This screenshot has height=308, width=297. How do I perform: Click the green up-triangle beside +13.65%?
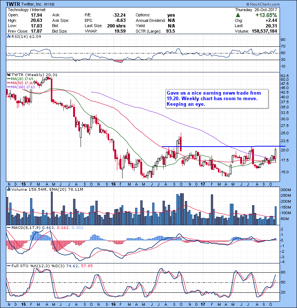[238, 15]
